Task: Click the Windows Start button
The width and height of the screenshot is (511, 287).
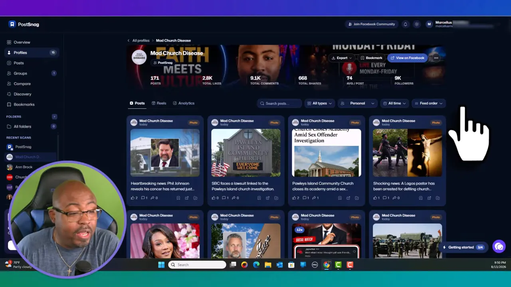Action: 161,265
